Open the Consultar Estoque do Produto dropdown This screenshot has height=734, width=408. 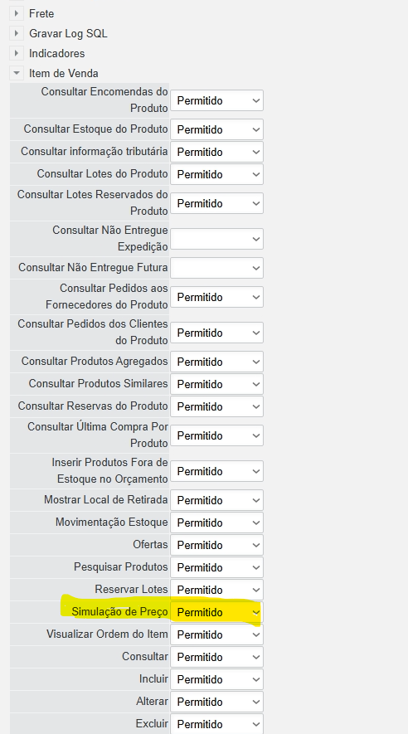216,129
